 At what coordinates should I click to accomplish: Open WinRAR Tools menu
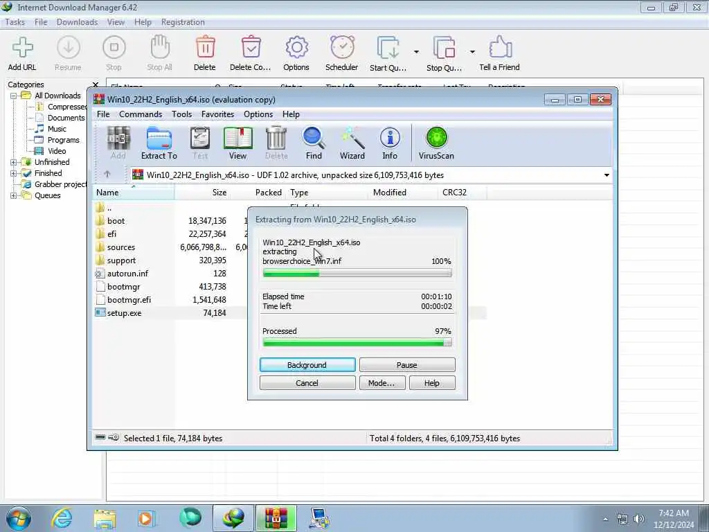(x=182, y=114)
